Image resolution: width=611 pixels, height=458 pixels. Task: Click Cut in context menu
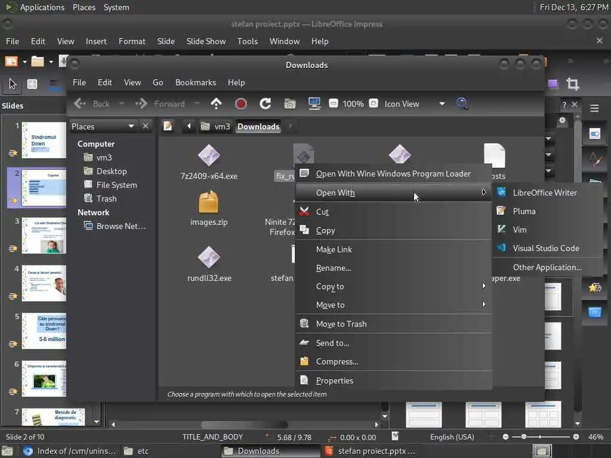(394, 212)
